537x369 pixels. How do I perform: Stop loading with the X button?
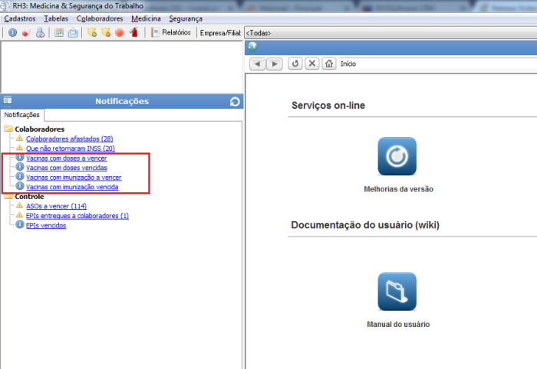tap(311, 64)
